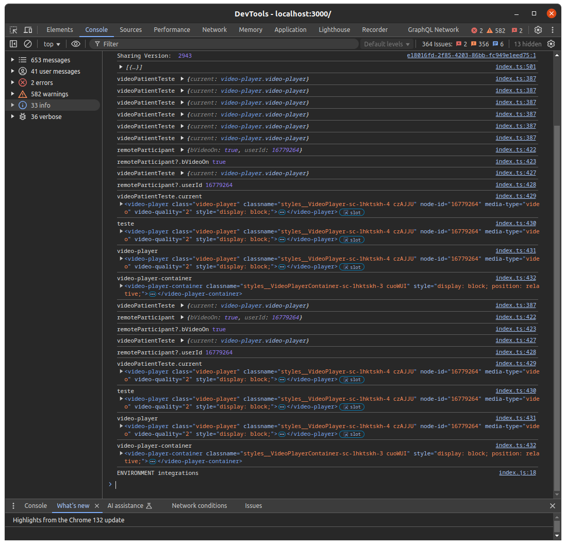Click the inspect element picker icon
Viewport: 566px width, 545px height.
click(x=13, y=30)
